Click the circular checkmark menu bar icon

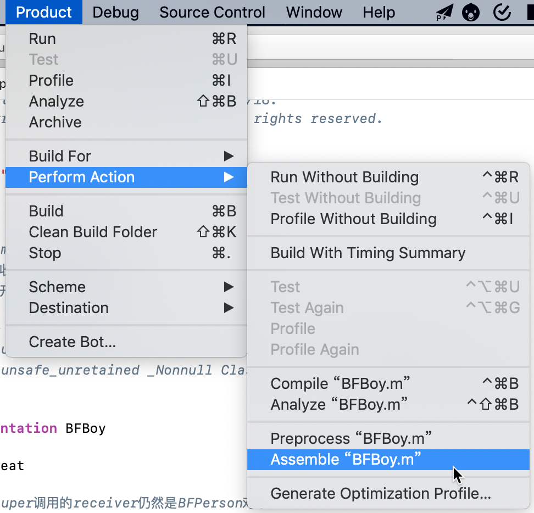point(502,12)
